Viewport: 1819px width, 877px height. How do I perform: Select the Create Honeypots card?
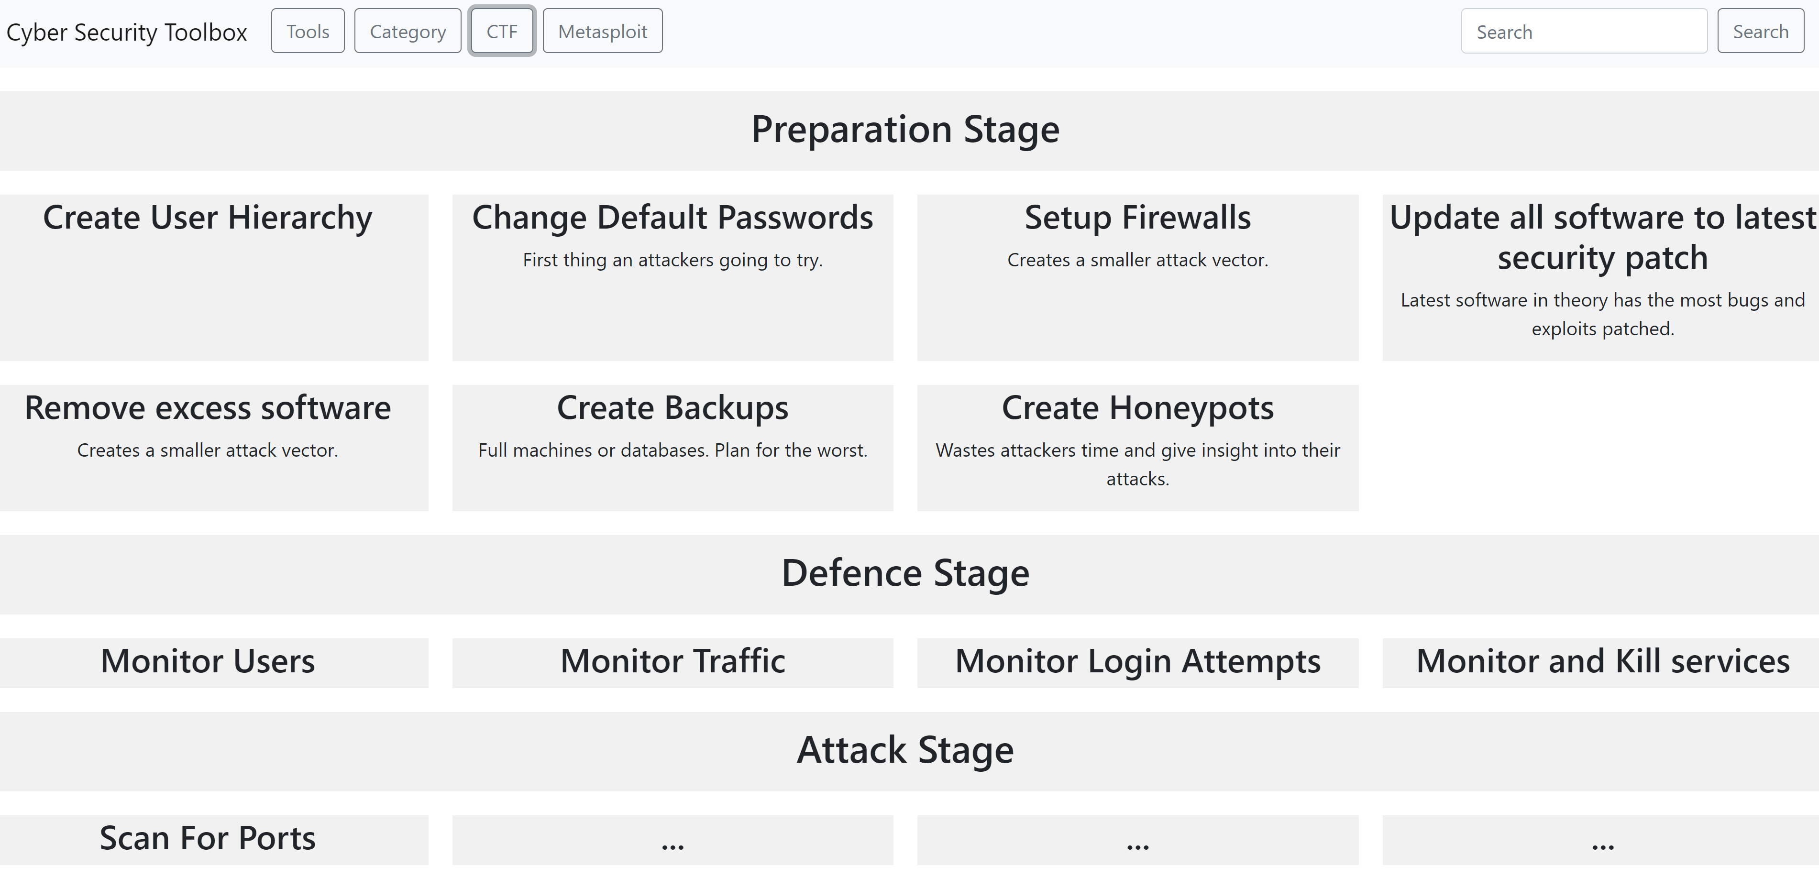pyautogui.click(x=1137, y=448)
